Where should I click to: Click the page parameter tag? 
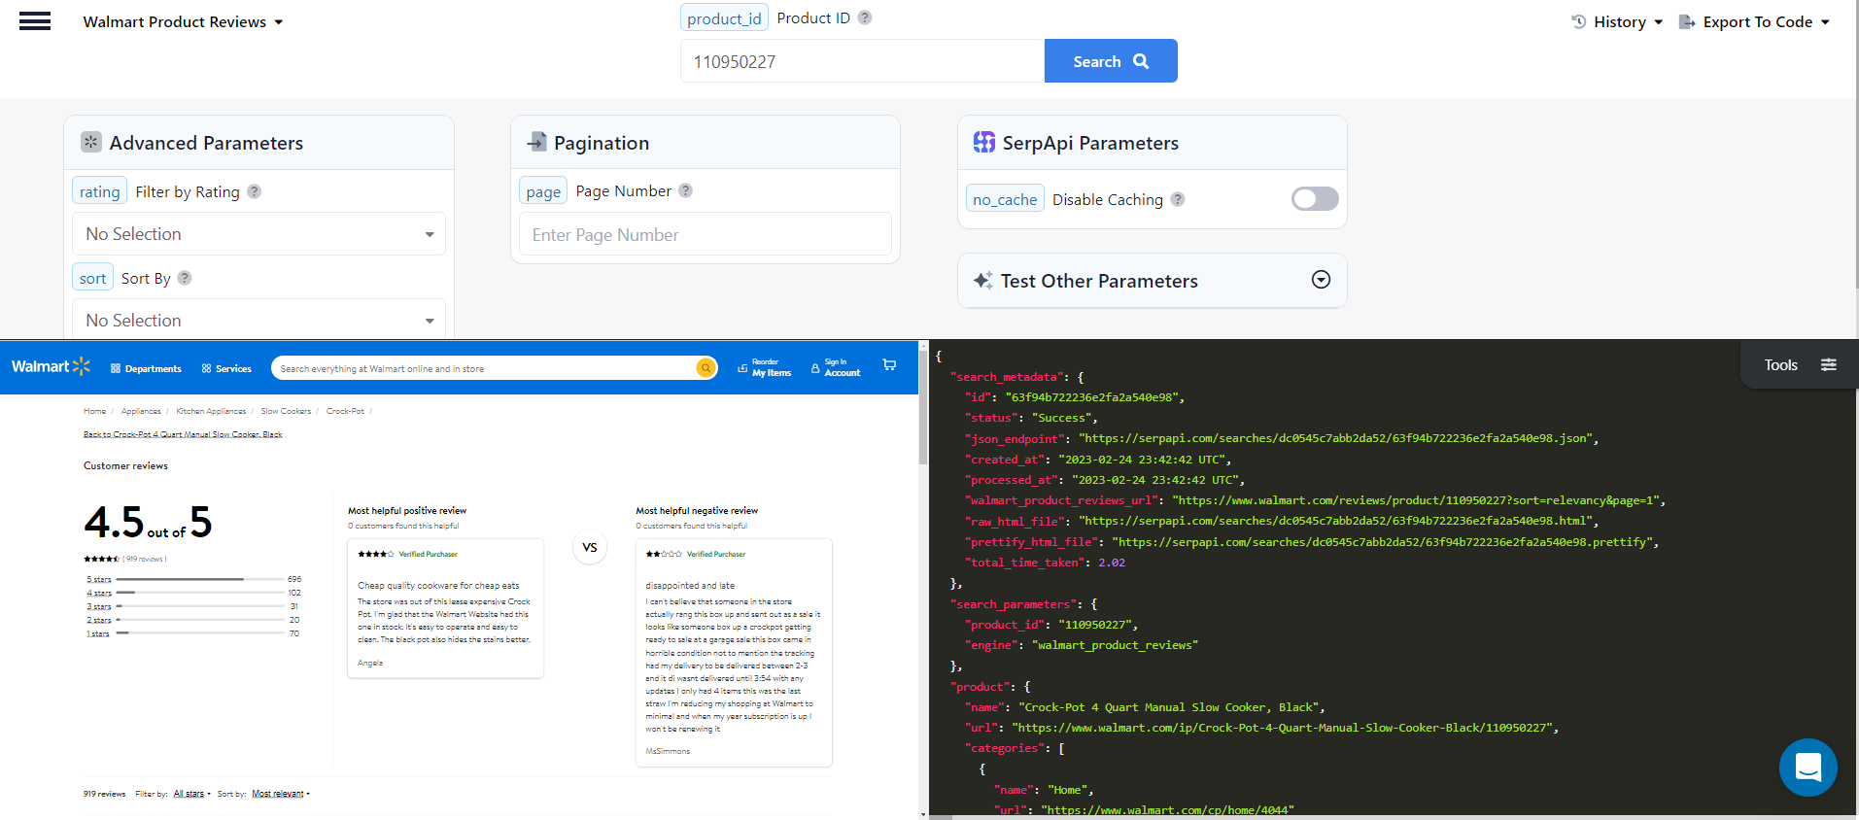point(543,190)
